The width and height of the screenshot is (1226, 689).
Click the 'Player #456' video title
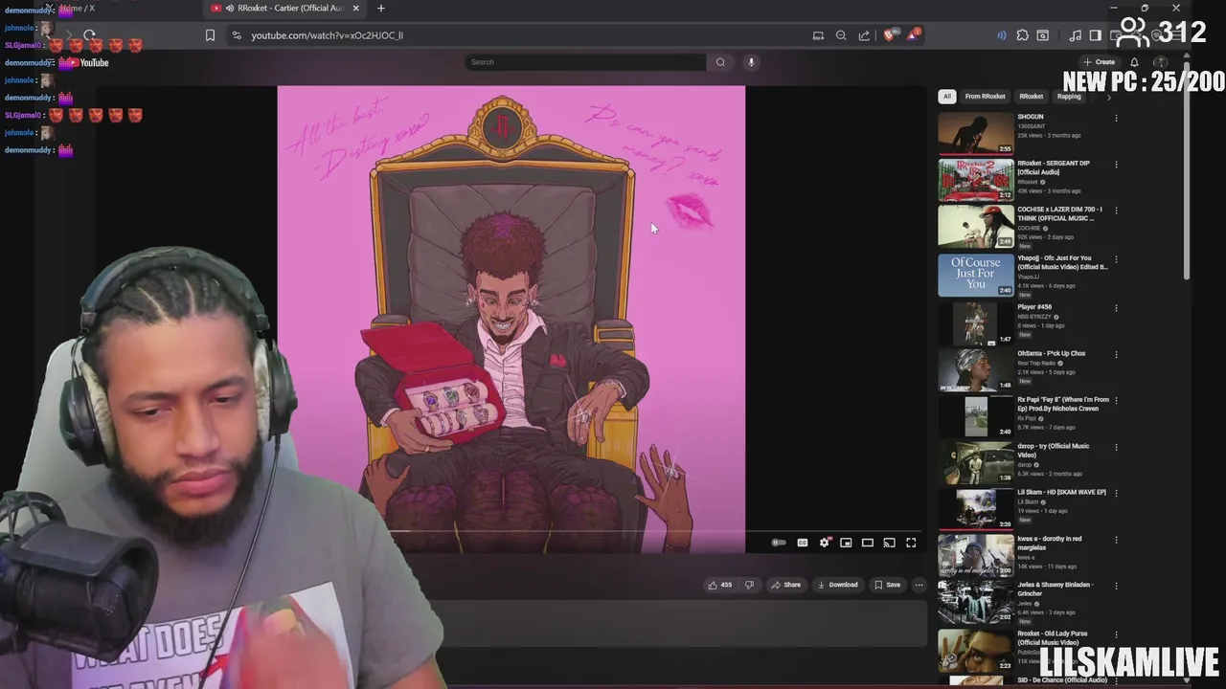pos(1034,307)
